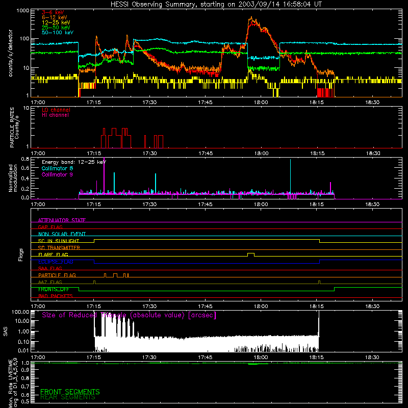408x408 pixels.
Task: Click the NON SOLAR EVENT flag label
Action: [62, 234]
